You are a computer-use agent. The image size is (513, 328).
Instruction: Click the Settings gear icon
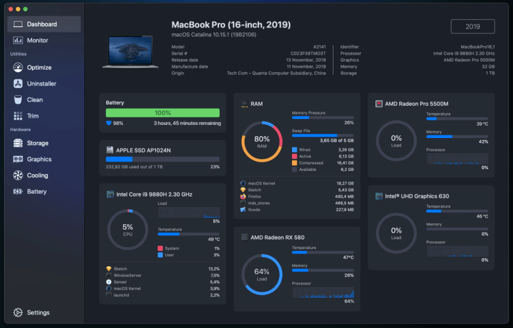[18, 313]
